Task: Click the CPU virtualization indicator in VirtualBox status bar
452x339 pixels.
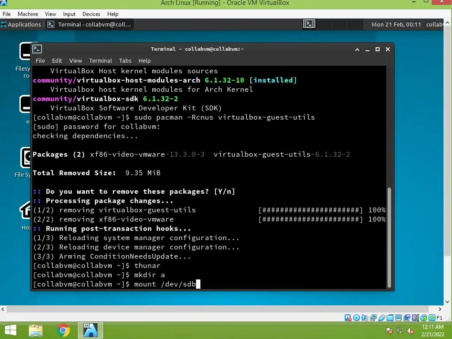Action: 415,318
